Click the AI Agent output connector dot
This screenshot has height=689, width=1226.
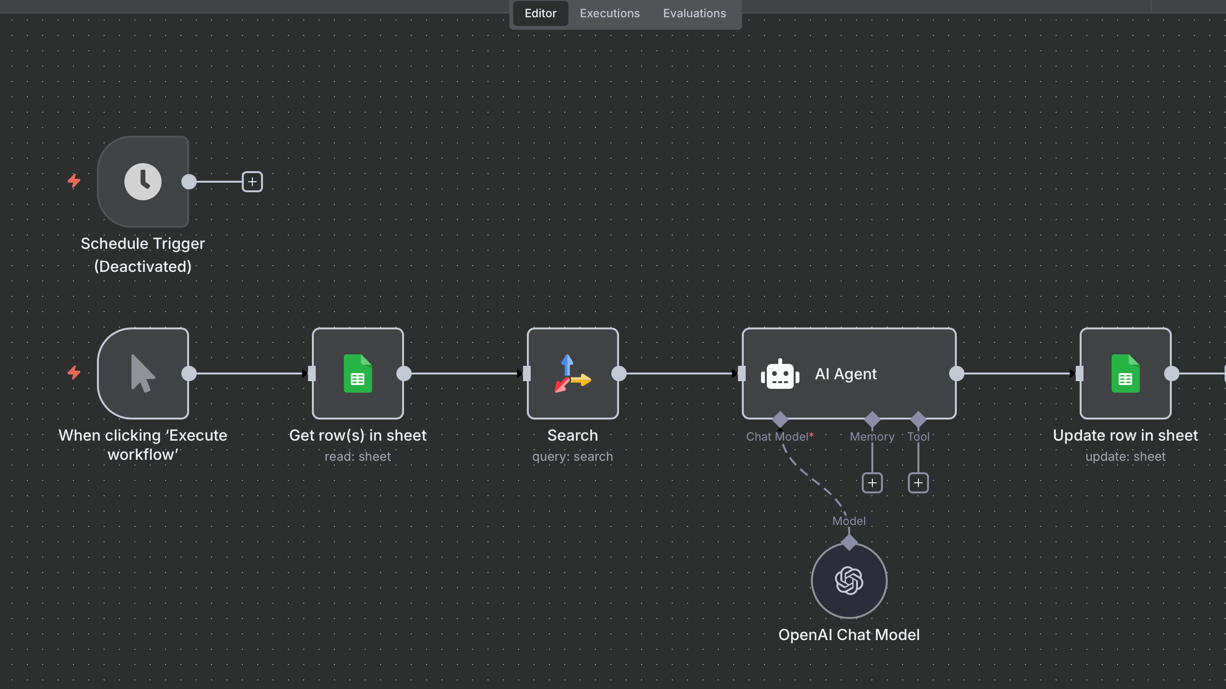point(957,374)
